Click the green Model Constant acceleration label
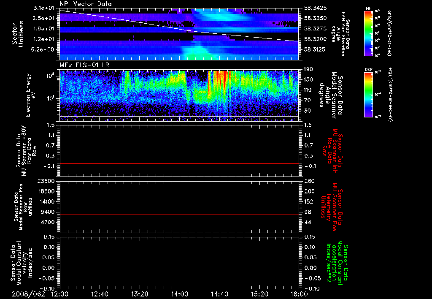Viewport: 432px width, 299px height. pos(337,262)
